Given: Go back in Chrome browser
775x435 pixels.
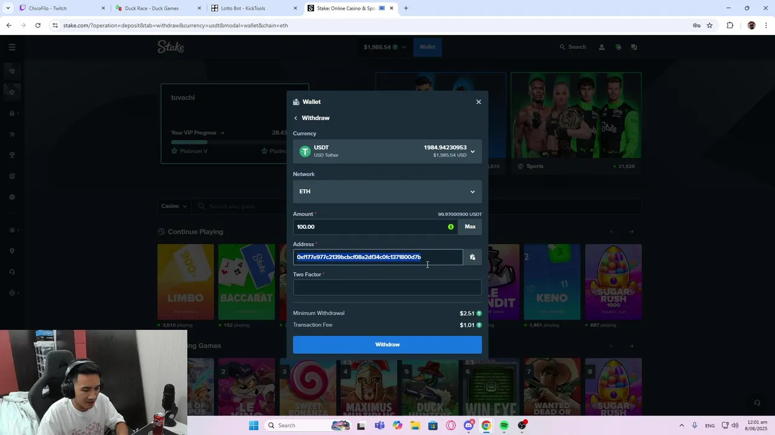Looking at the screenshot, I should coord(8,25).
